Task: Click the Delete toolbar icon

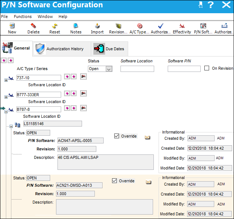Action: (33, 26)
